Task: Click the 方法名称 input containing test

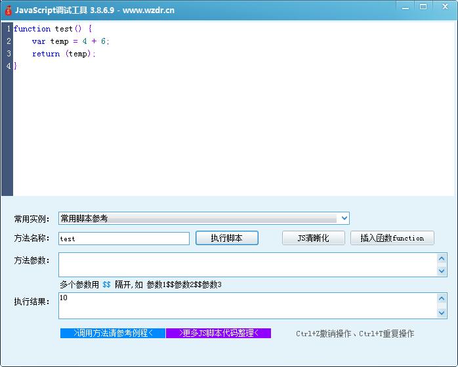Action: [123, 239]
